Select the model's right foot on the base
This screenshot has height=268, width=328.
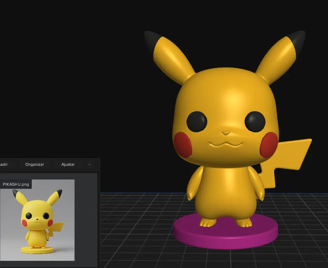pyautogui.click(x=244, y=223)
